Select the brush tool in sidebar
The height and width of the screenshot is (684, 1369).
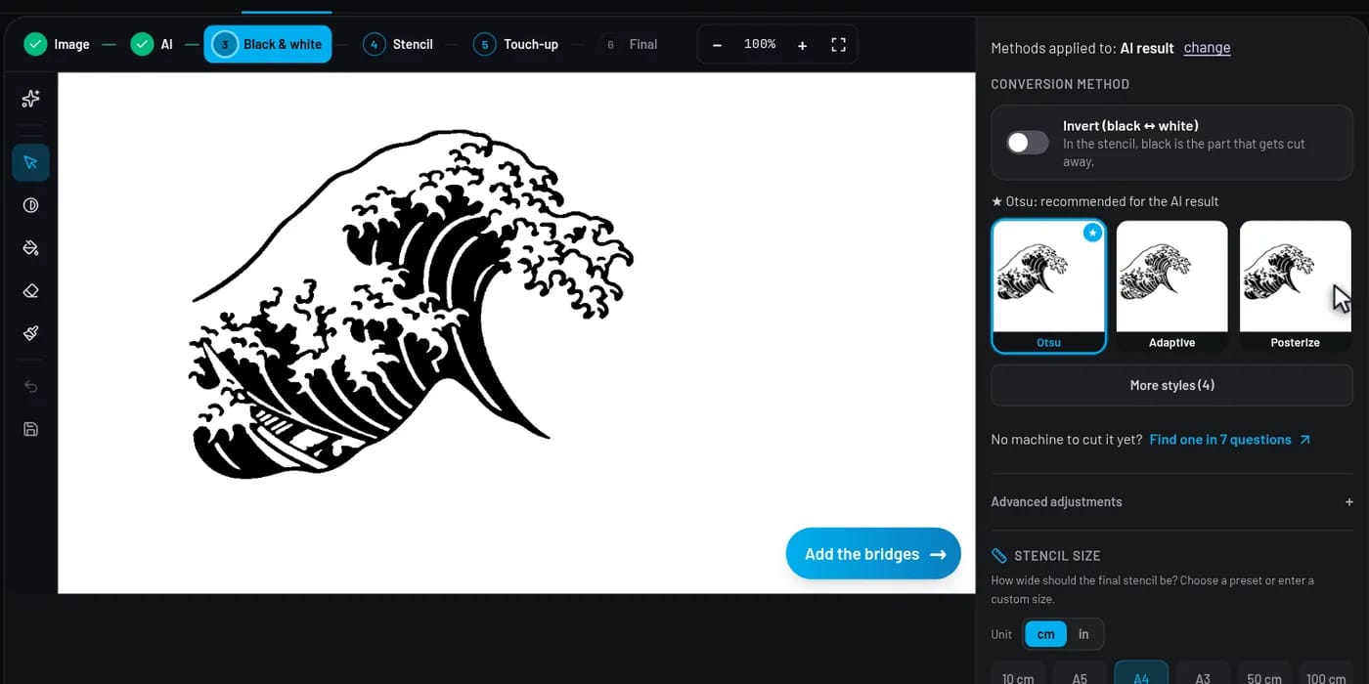[x=30, y=333]
